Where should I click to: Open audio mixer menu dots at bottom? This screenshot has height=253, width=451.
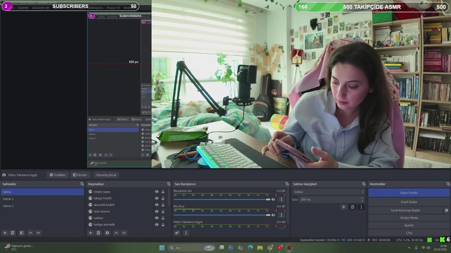(x=186, y=233)
